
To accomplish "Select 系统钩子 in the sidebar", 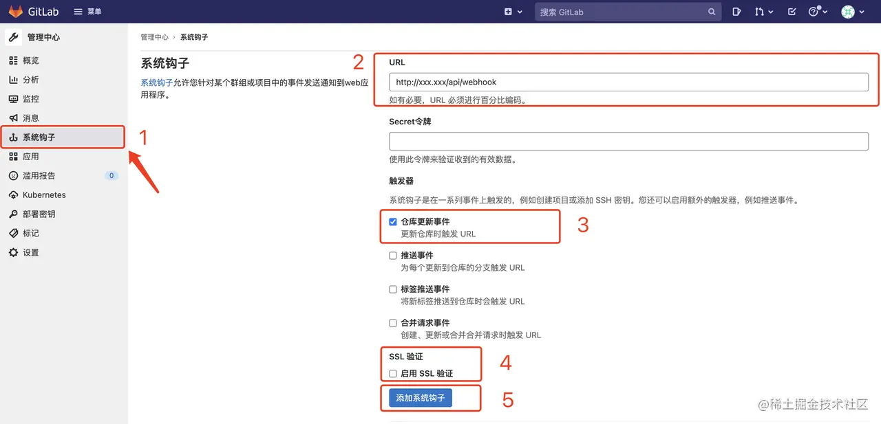I will tap(64, 137).
